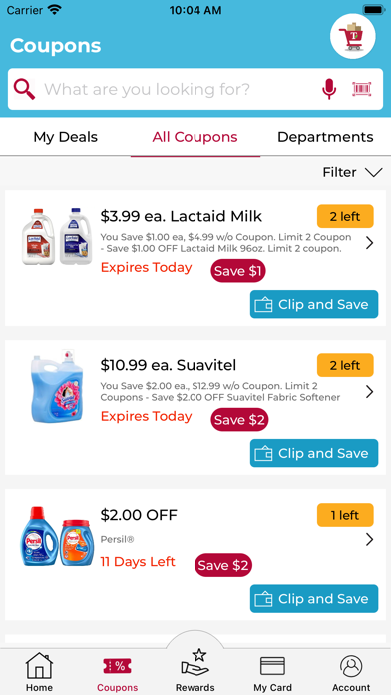Go to Home in bottom bar
Viewport: 391px width, 695px height.
(x=39, y=672)
